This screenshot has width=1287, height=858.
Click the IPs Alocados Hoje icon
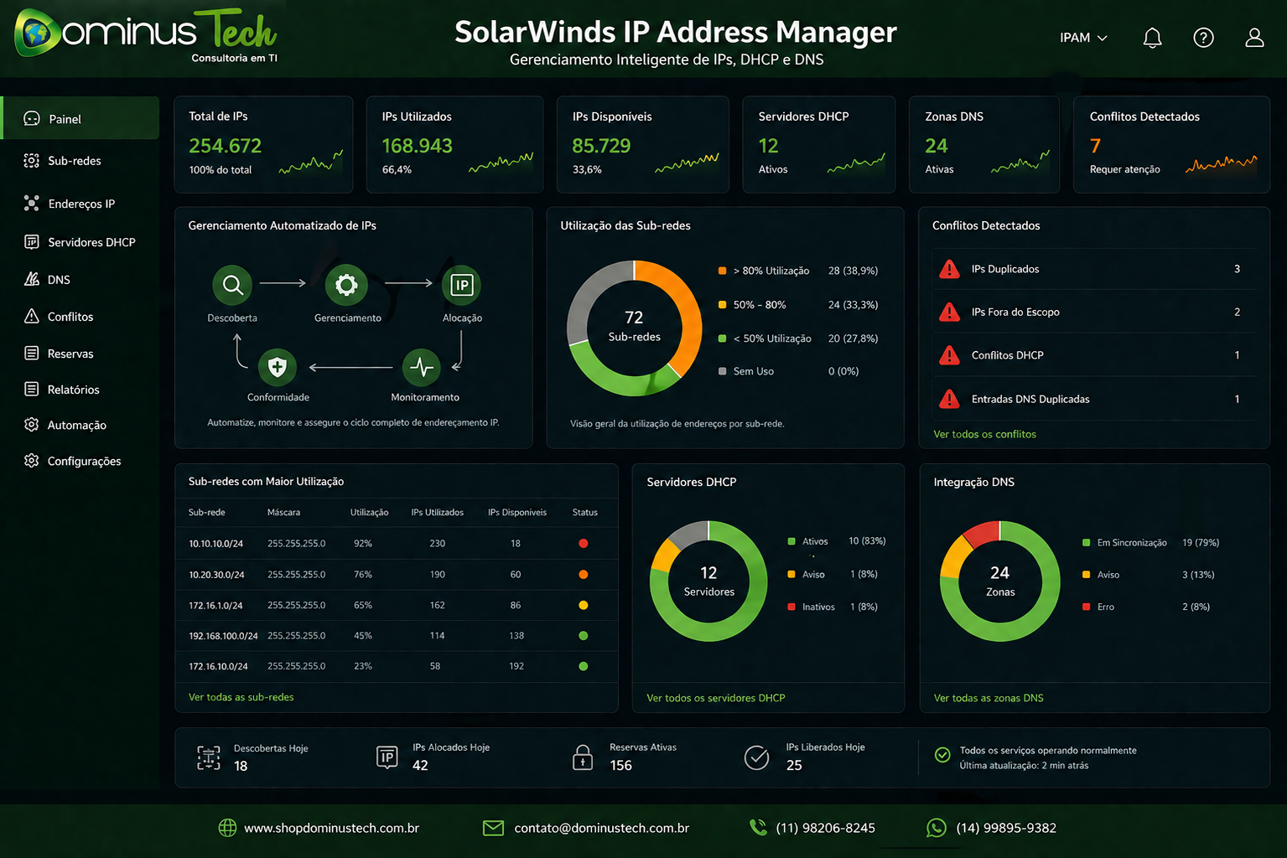click(x=387, y=757)
